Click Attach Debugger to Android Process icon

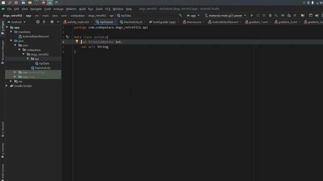pyautogui.click(x=289, y=16)
